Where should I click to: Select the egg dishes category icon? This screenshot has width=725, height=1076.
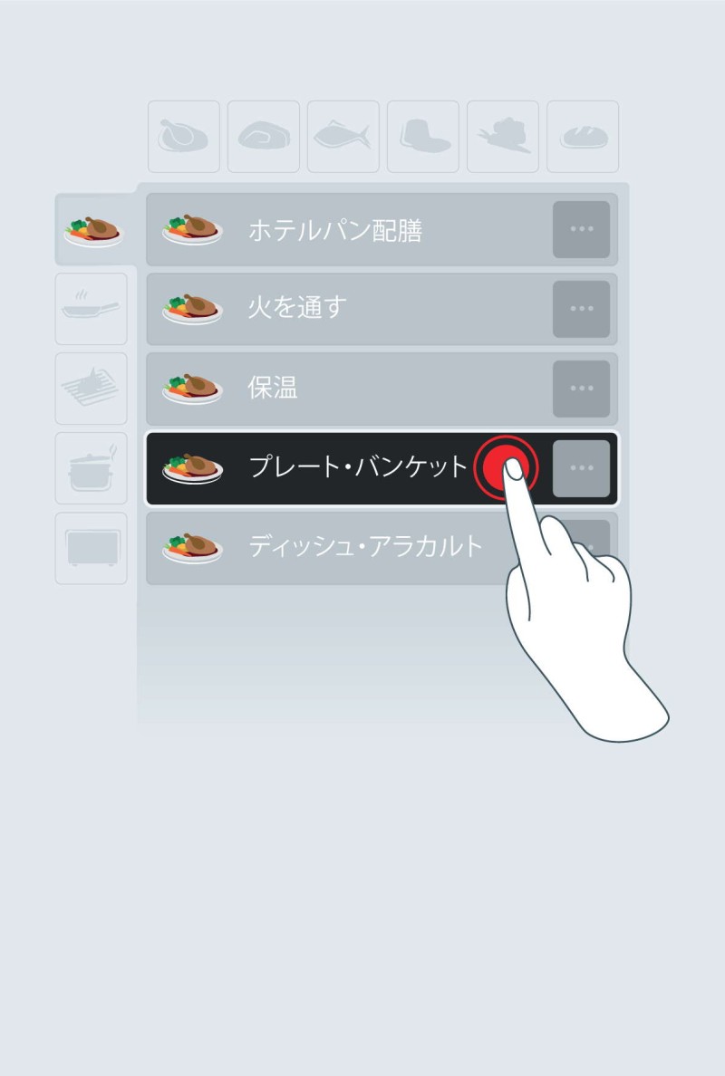(423, 137)
